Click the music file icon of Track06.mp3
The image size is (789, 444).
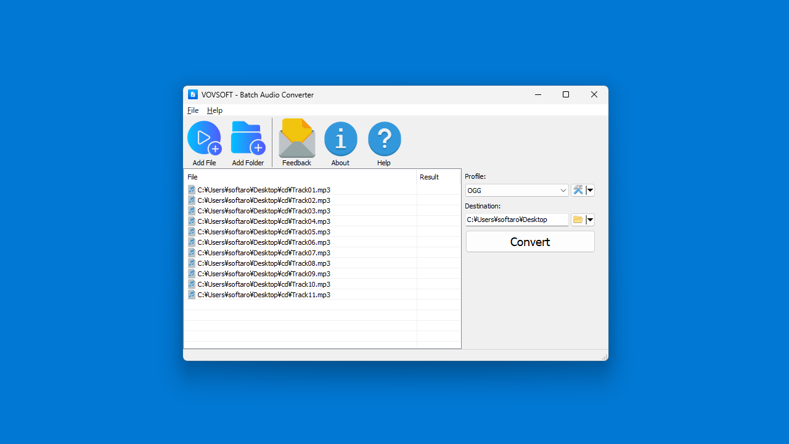point(192,242)
